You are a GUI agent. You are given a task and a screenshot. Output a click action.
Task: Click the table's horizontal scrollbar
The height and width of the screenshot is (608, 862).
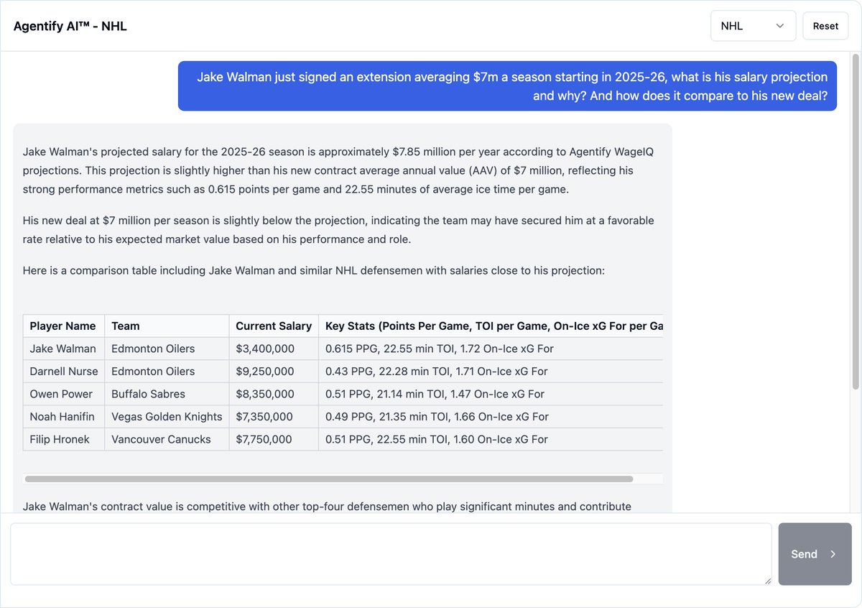point(328,479)
